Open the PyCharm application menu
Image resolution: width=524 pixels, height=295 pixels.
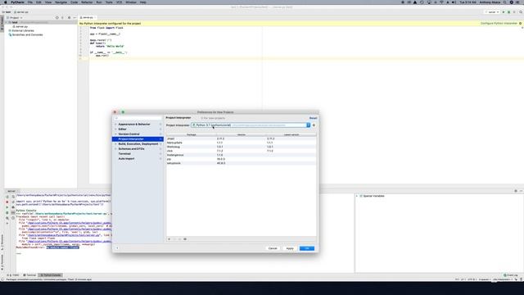pyautogui.click(x=17, y=2)
